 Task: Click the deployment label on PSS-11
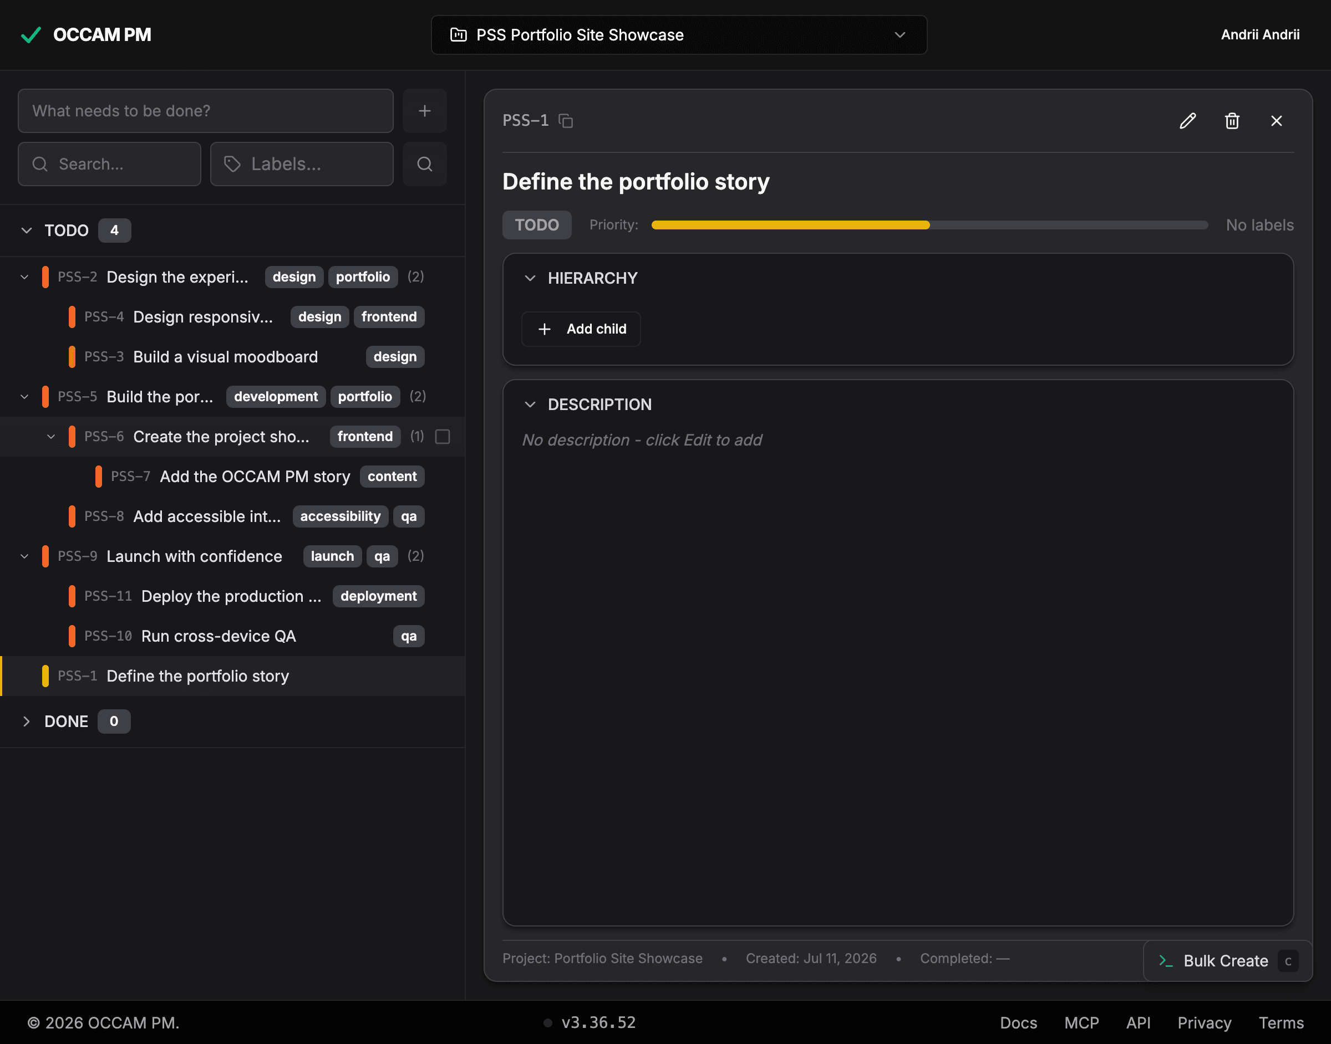[379, 597]
